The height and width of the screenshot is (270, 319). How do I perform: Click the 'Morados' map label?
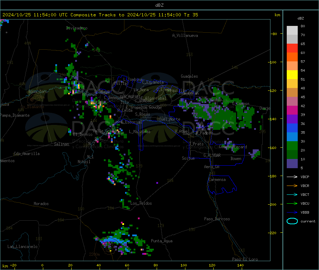41,204
